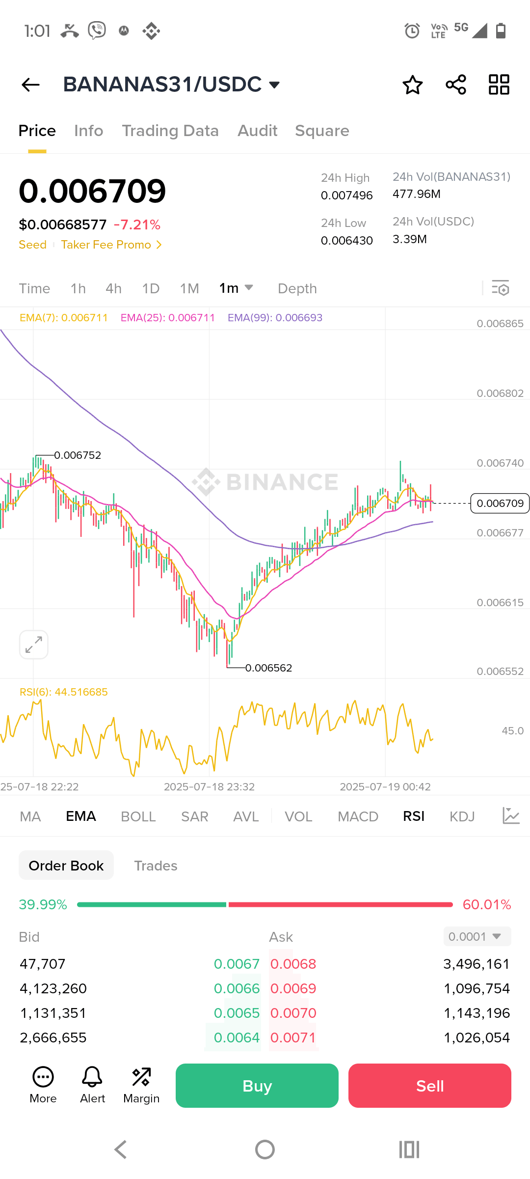The height and width of the screenshot is (1179, 530).
Task: Select bid price 0.0066
Action: [237, 988]
